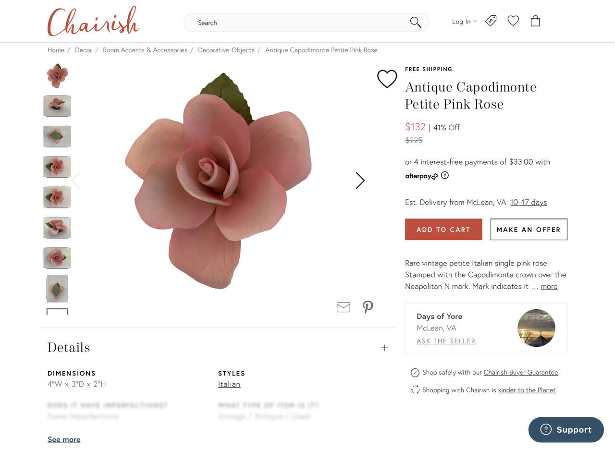Show next product image arrow

pos(360,180)
